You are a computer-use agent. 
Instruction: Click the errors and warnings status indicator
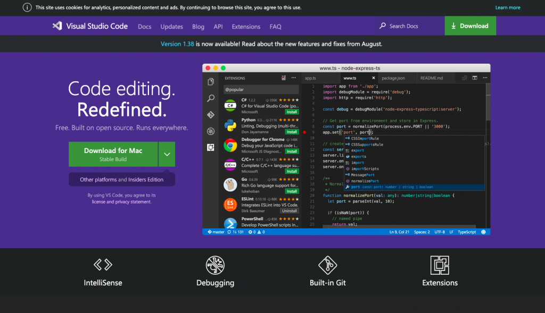(x=257, y=232)
